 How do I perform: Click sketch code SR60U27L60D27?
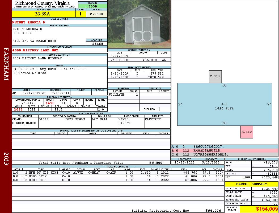[x=209, y=146]
